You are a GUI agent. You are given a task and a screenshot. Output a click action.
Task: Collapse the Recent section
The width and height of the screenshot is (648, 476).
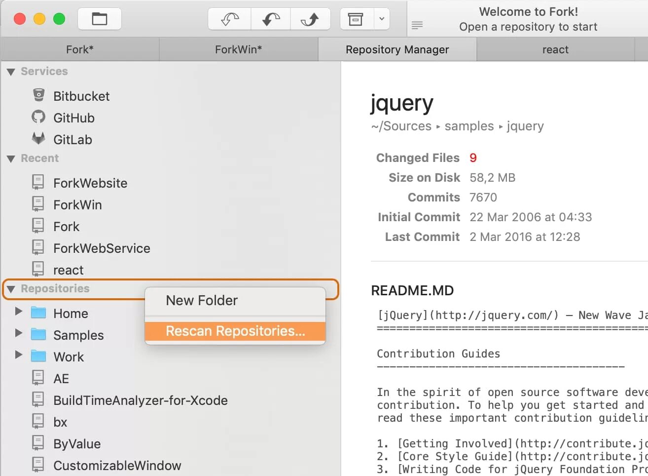11,159
